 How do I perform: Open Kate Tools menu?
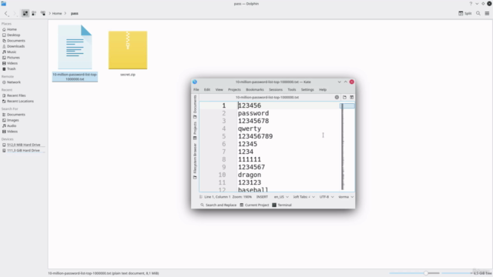tap(292, 89)
